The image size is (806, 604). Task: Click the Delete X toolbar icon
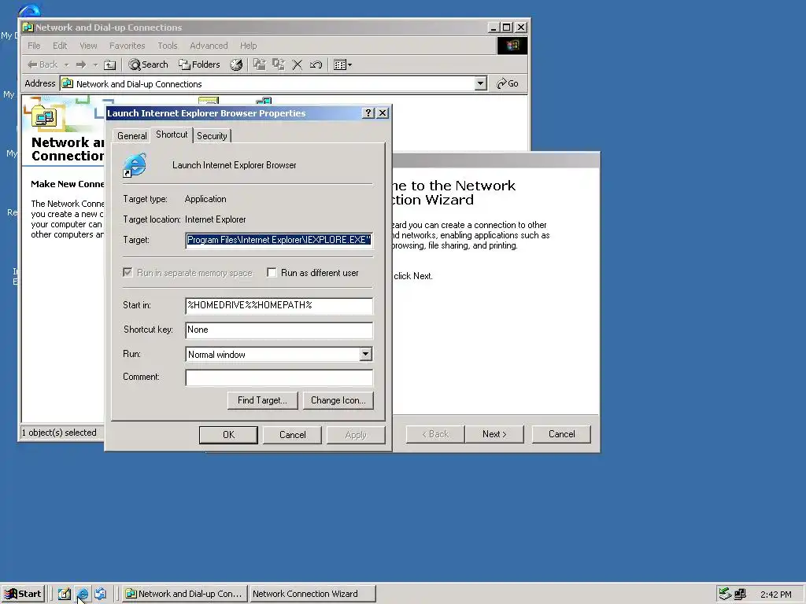pos(297,64)
